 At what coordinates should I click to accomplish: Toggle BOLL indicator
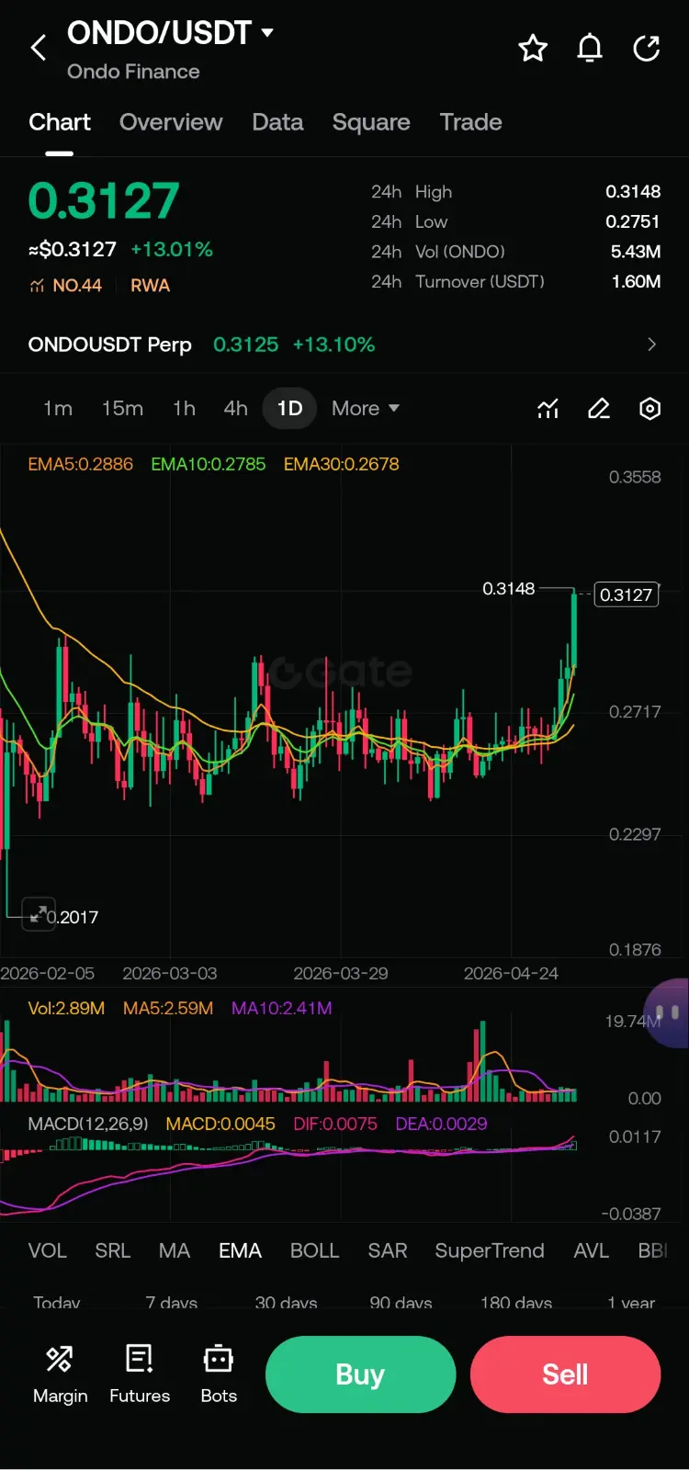click(x=314, y=1250)
